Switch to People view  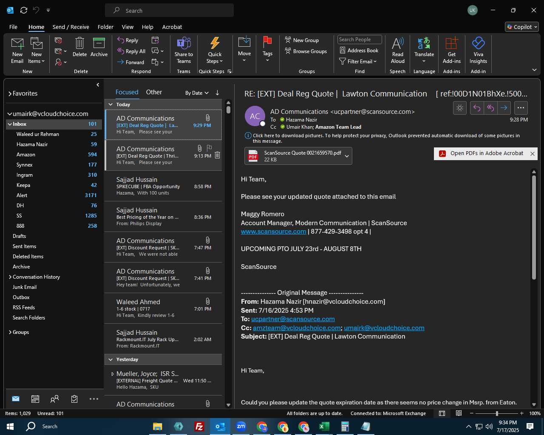54,399
